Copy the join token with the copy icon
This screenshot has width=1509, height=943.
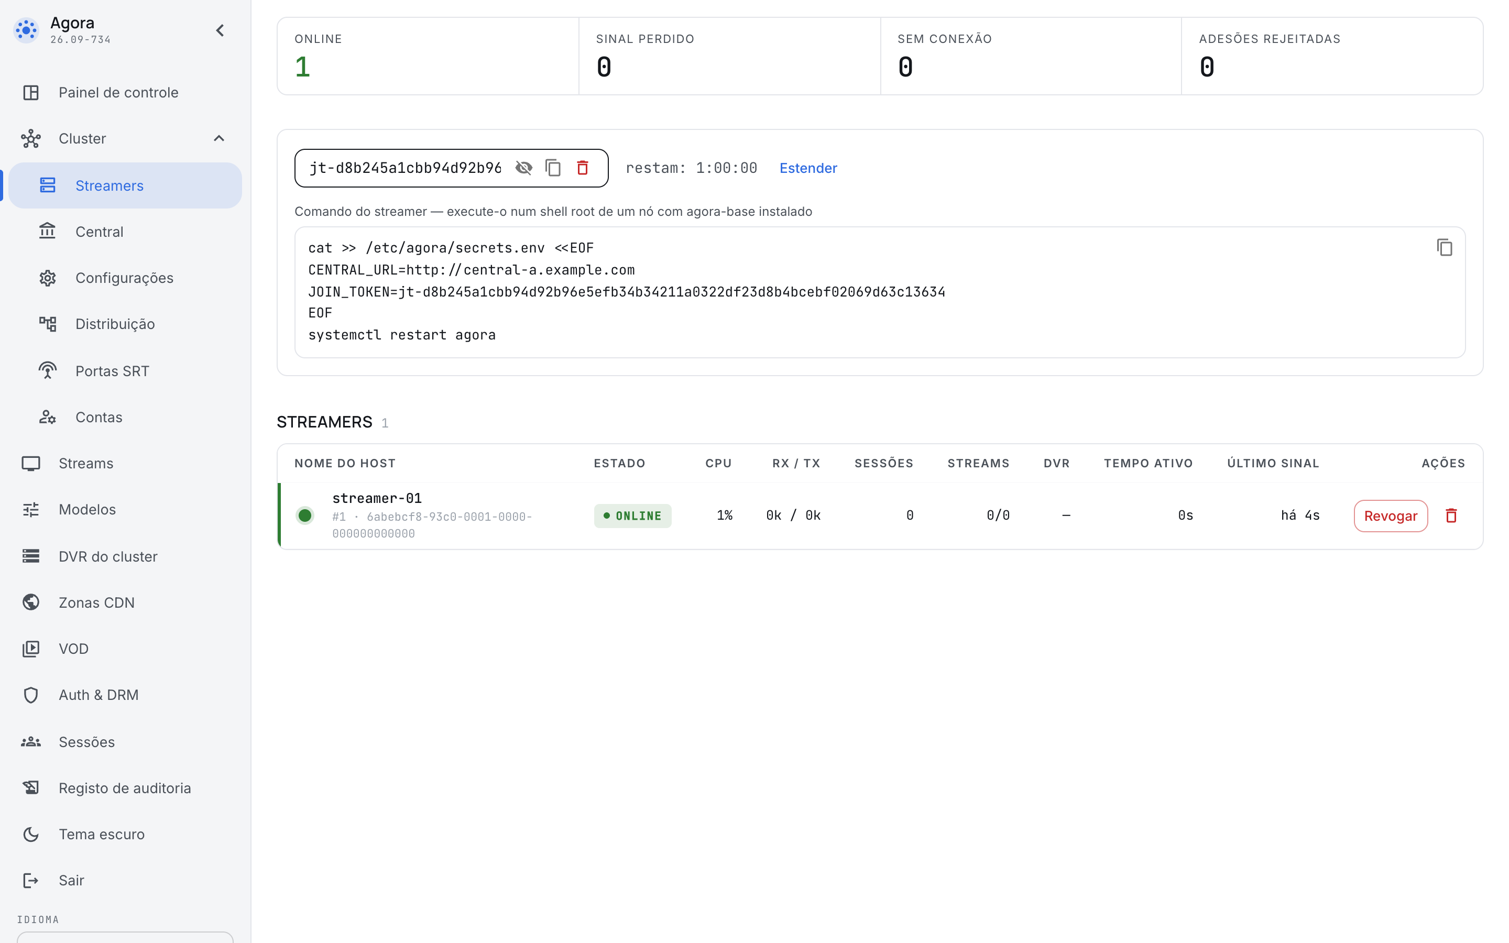coord(553,168)
